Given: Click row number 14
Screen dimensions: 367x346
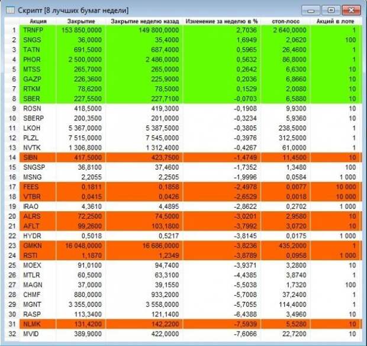Looking at the screenshot, I should pyautogui.click(x=12, y=157).
